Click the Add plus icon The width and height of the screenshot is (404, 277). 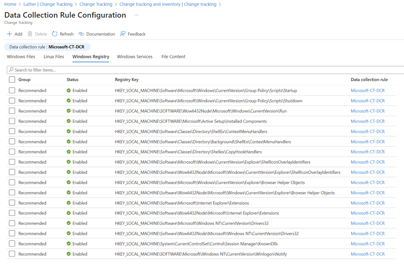(x=9, y=34)
